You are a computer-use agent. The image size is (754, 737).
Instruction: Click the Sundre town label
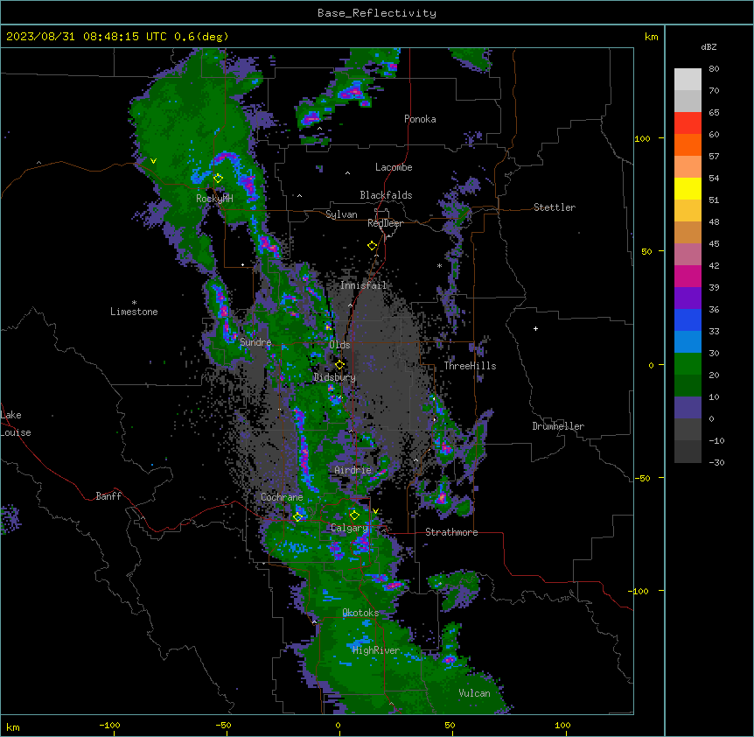255,342
